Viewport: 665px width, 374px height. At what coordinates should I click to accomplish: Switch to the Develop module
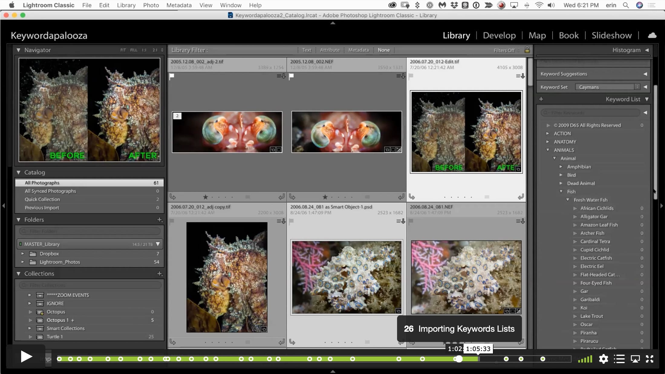pyautogui.click(x=499, y=35)
